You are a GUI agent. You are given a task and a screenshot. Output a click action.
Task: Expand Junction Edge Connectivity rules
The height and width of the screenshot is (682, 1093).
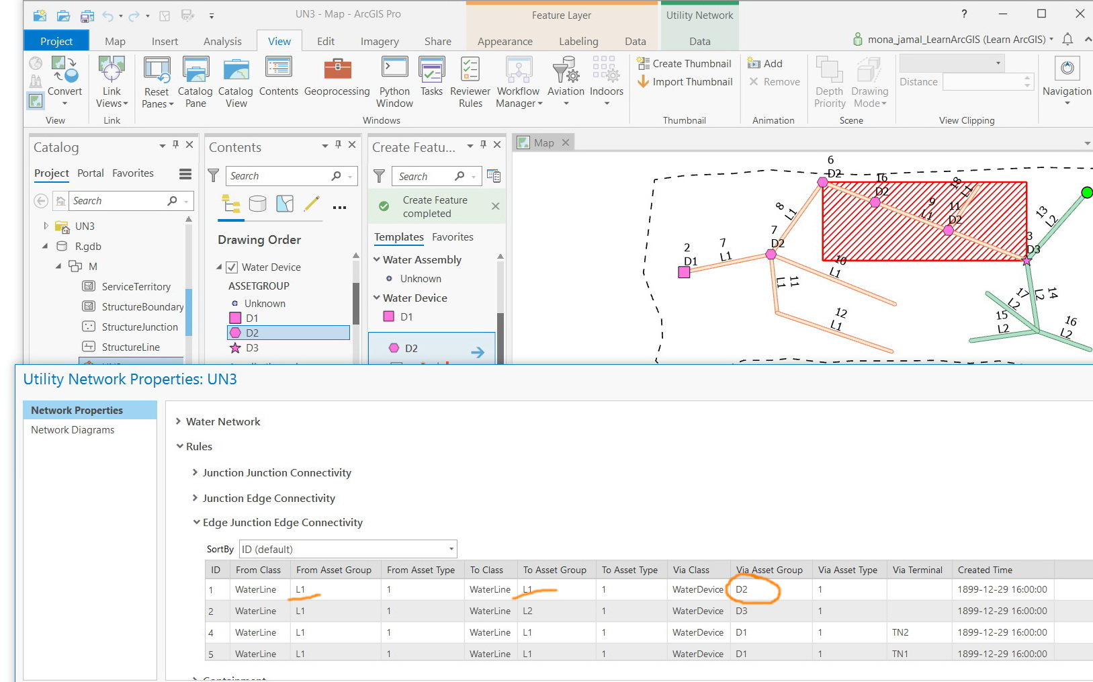(195, 498)
